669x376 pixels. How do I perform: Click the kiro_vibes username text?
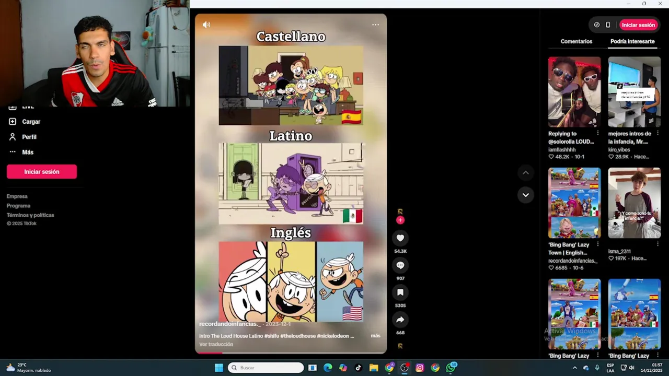point(619,150)
